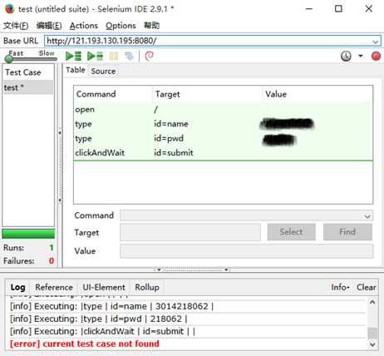Switch to the Table tab
The width and height of the screenshot is (384, 356).
pyautogui.click(x=76, y=70)
